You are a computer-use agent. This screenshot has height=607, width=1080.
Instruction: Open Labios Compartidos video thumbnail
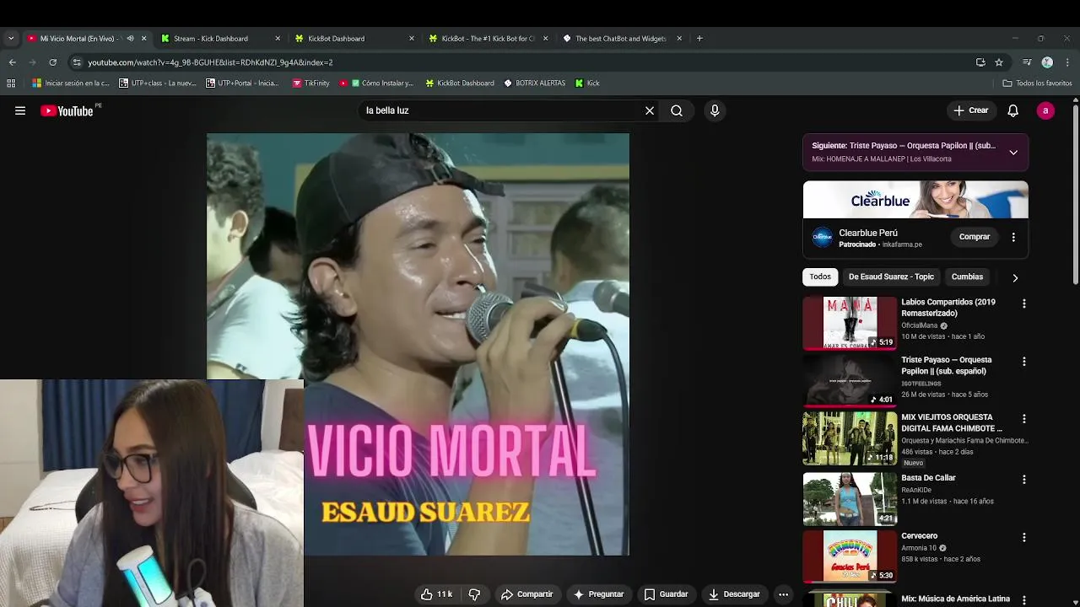[x=850, y=323]
